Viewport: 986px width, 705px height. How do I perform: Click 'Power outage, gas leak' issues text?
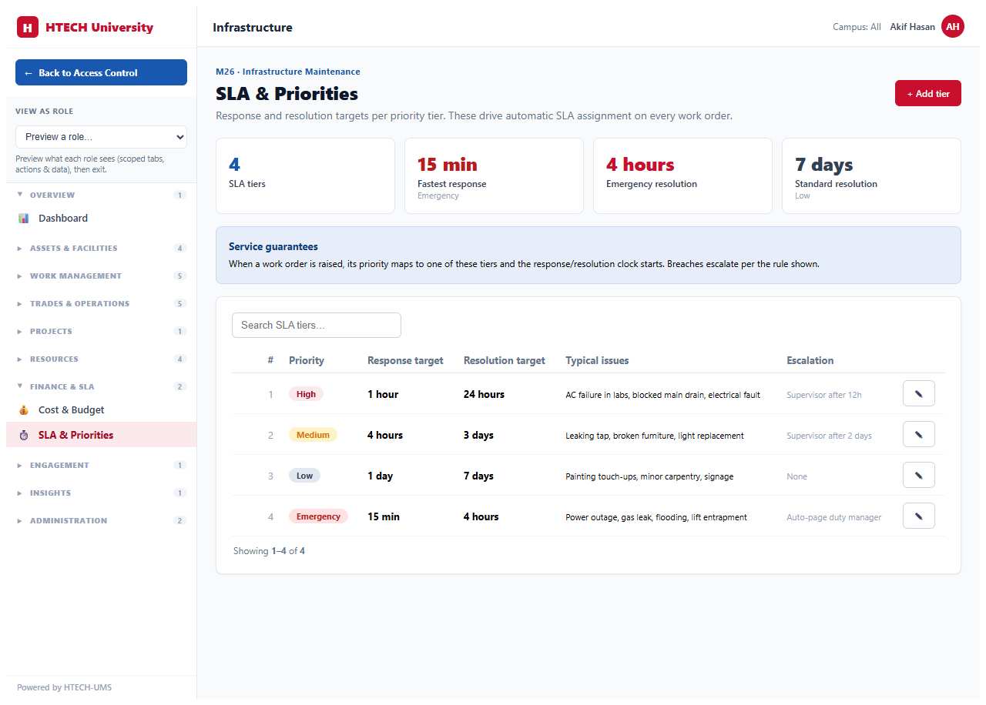click(656, 517)
